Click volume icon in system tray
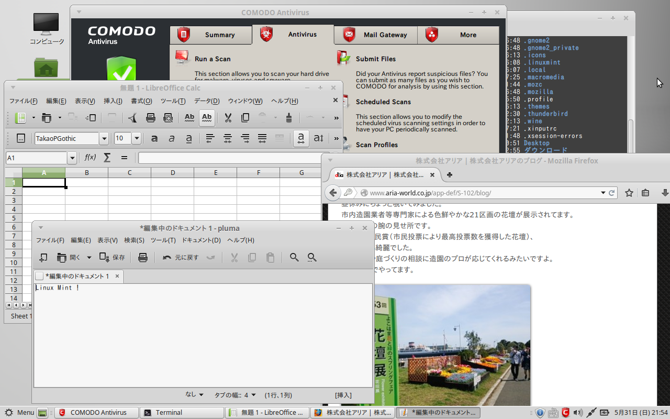This screenshot has height=419, width=670. pyautogui.click(x=578, y=413)
